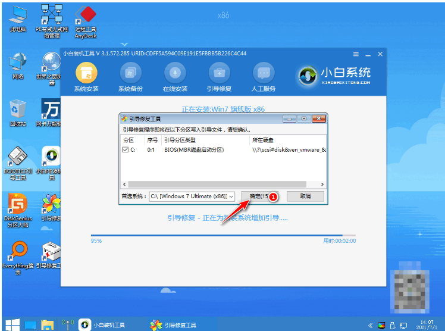Open the 系统备份 section icon
This screenshot has width=445, height=331.
tap(130, 74)
